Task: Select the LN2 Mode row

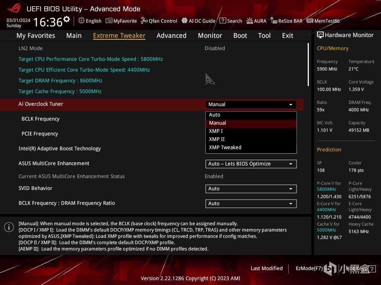Action: [x=152, y=48]
